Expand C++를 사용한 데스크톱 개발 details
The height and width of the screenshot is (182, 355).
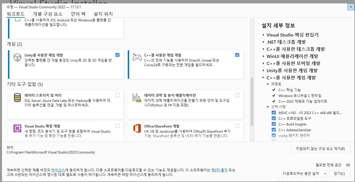[263, 49]
